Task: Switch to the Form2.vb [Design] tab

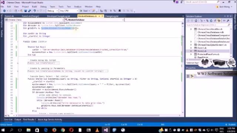Action: [x=30, y=16]
